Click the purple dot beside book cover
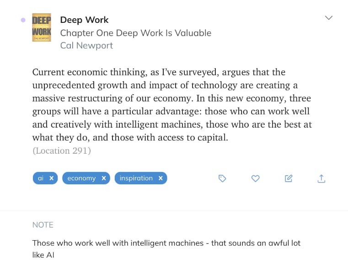The image size is (348, 274). 23,20
